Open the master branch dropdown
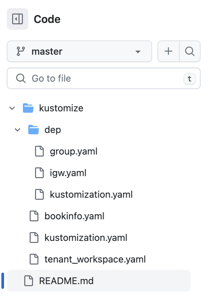The height and width of the screenshot is (303, 208). click(79, 51)
